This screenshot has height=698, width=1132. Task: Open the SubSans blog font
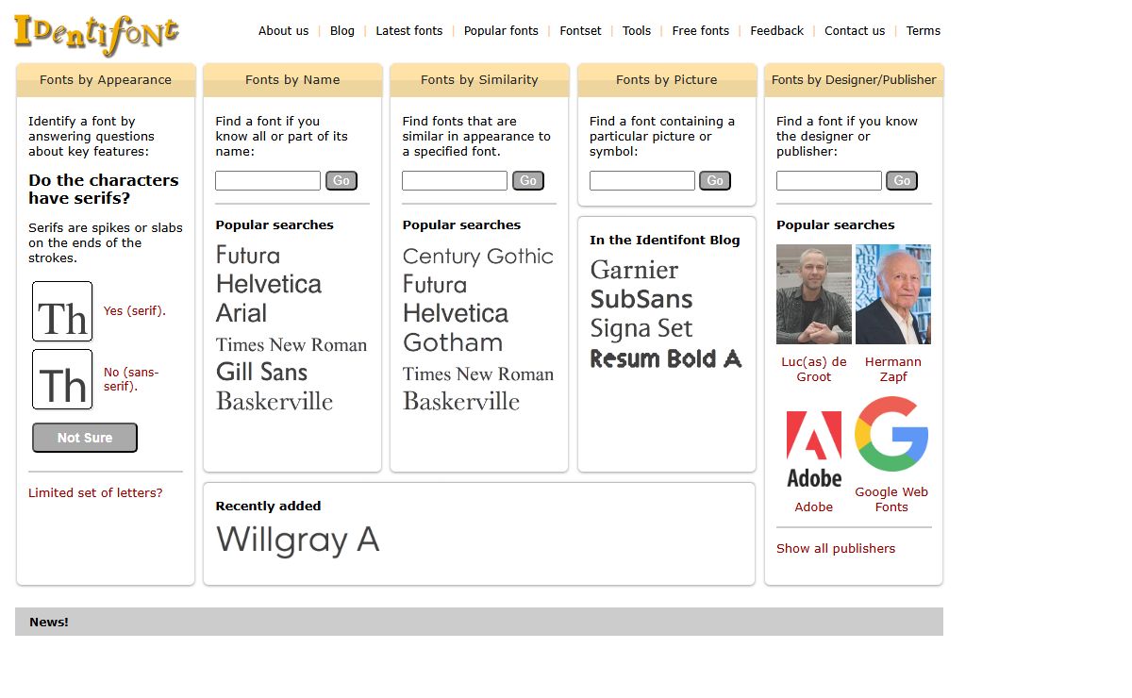(x=641, y=299)
